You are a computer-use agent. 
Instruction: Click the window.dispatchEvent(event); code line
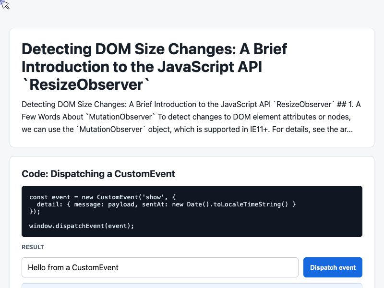click(82, 226)
